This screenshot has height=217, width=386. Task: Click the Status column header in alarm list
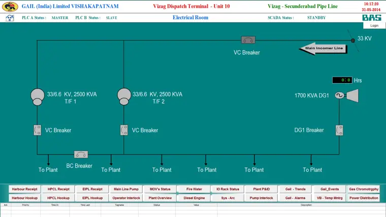[157, 205]
